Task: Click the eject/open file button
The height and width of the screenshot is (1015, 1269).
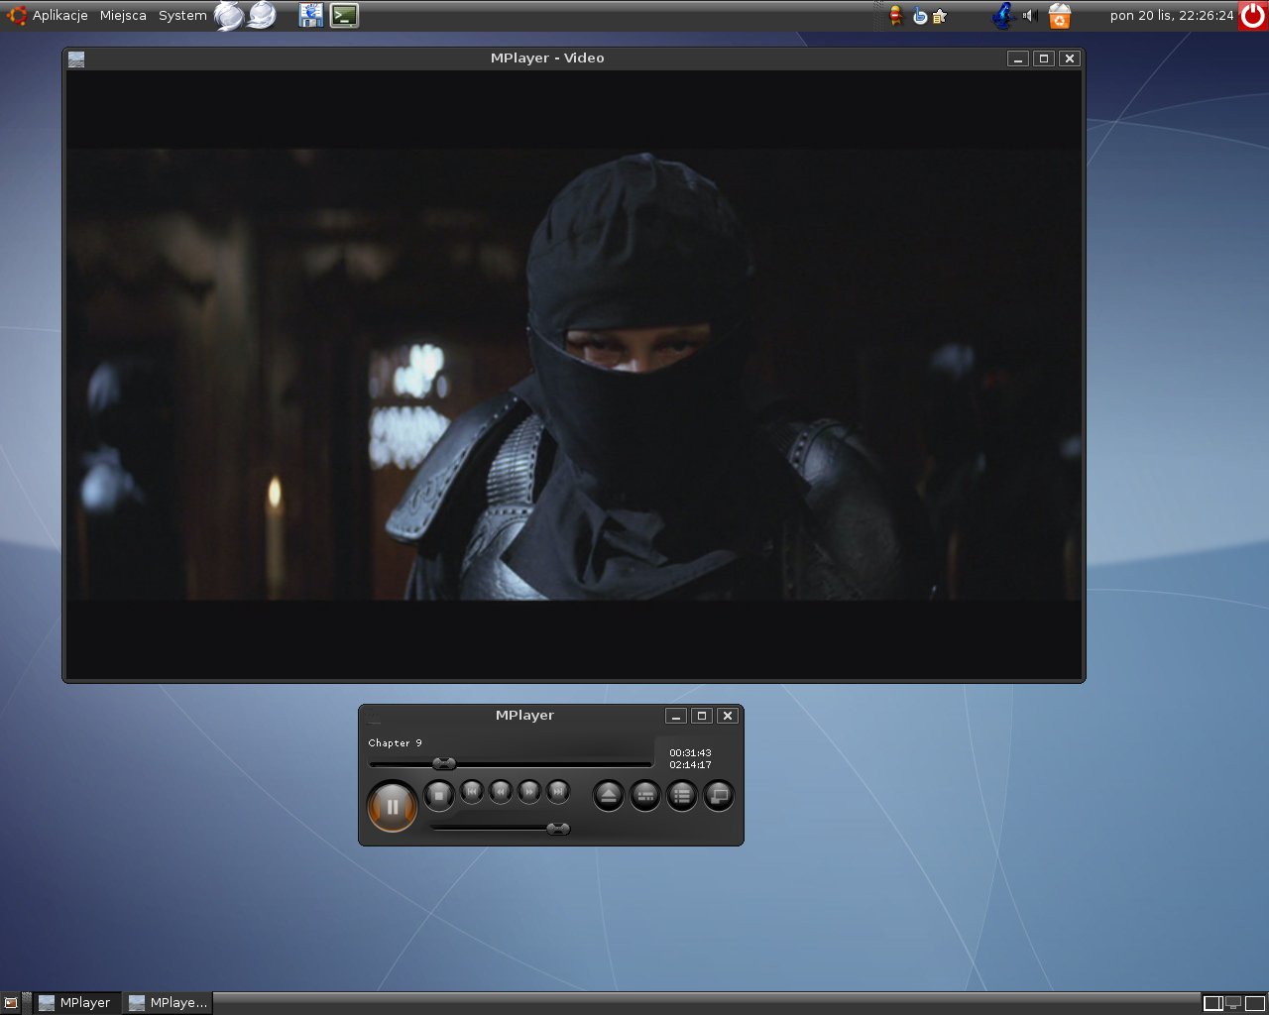Action: point(608,795)
